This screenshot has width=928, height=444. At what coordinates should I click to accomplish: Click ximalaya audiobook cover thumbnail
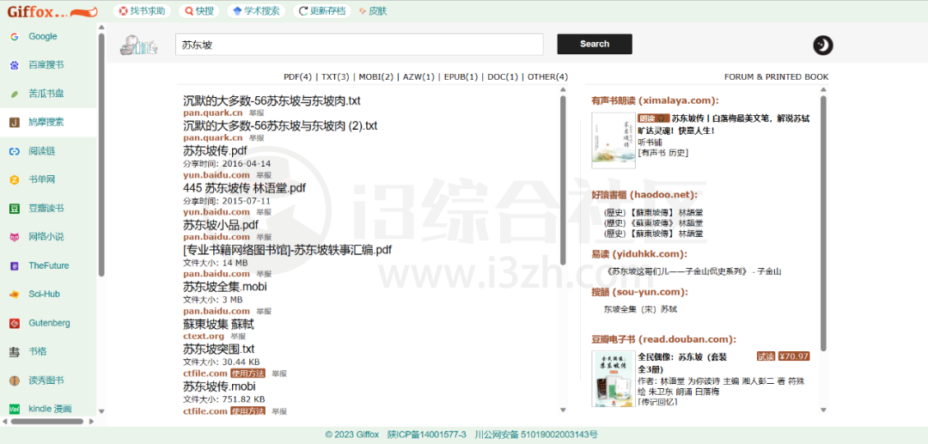coord(614,141)
